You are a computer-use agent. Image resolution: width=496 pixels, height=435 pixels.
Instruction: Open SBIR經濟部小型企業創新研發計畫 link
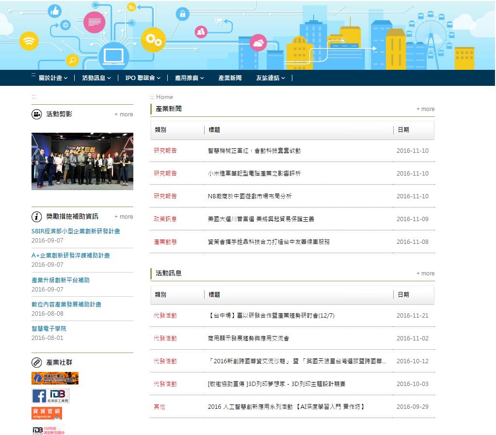(x=76, y=231)
